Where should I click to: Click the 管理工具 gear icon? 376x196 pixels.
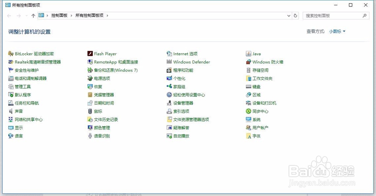tap(11, 87)
